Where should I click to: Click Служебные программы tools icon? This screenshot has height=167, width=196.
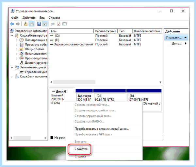coord(17,36)
